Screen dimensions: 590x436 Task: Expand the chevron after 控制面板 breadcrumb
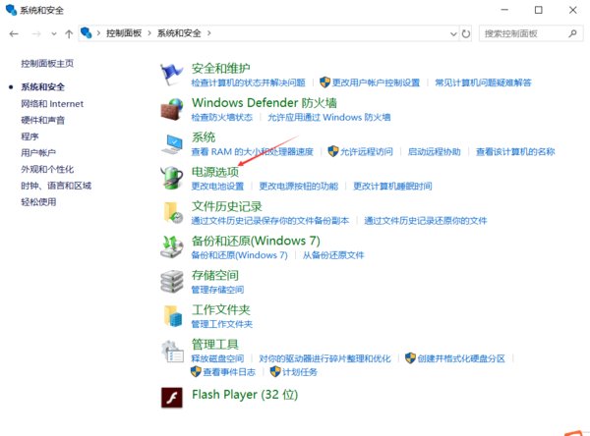pos(149,33)
